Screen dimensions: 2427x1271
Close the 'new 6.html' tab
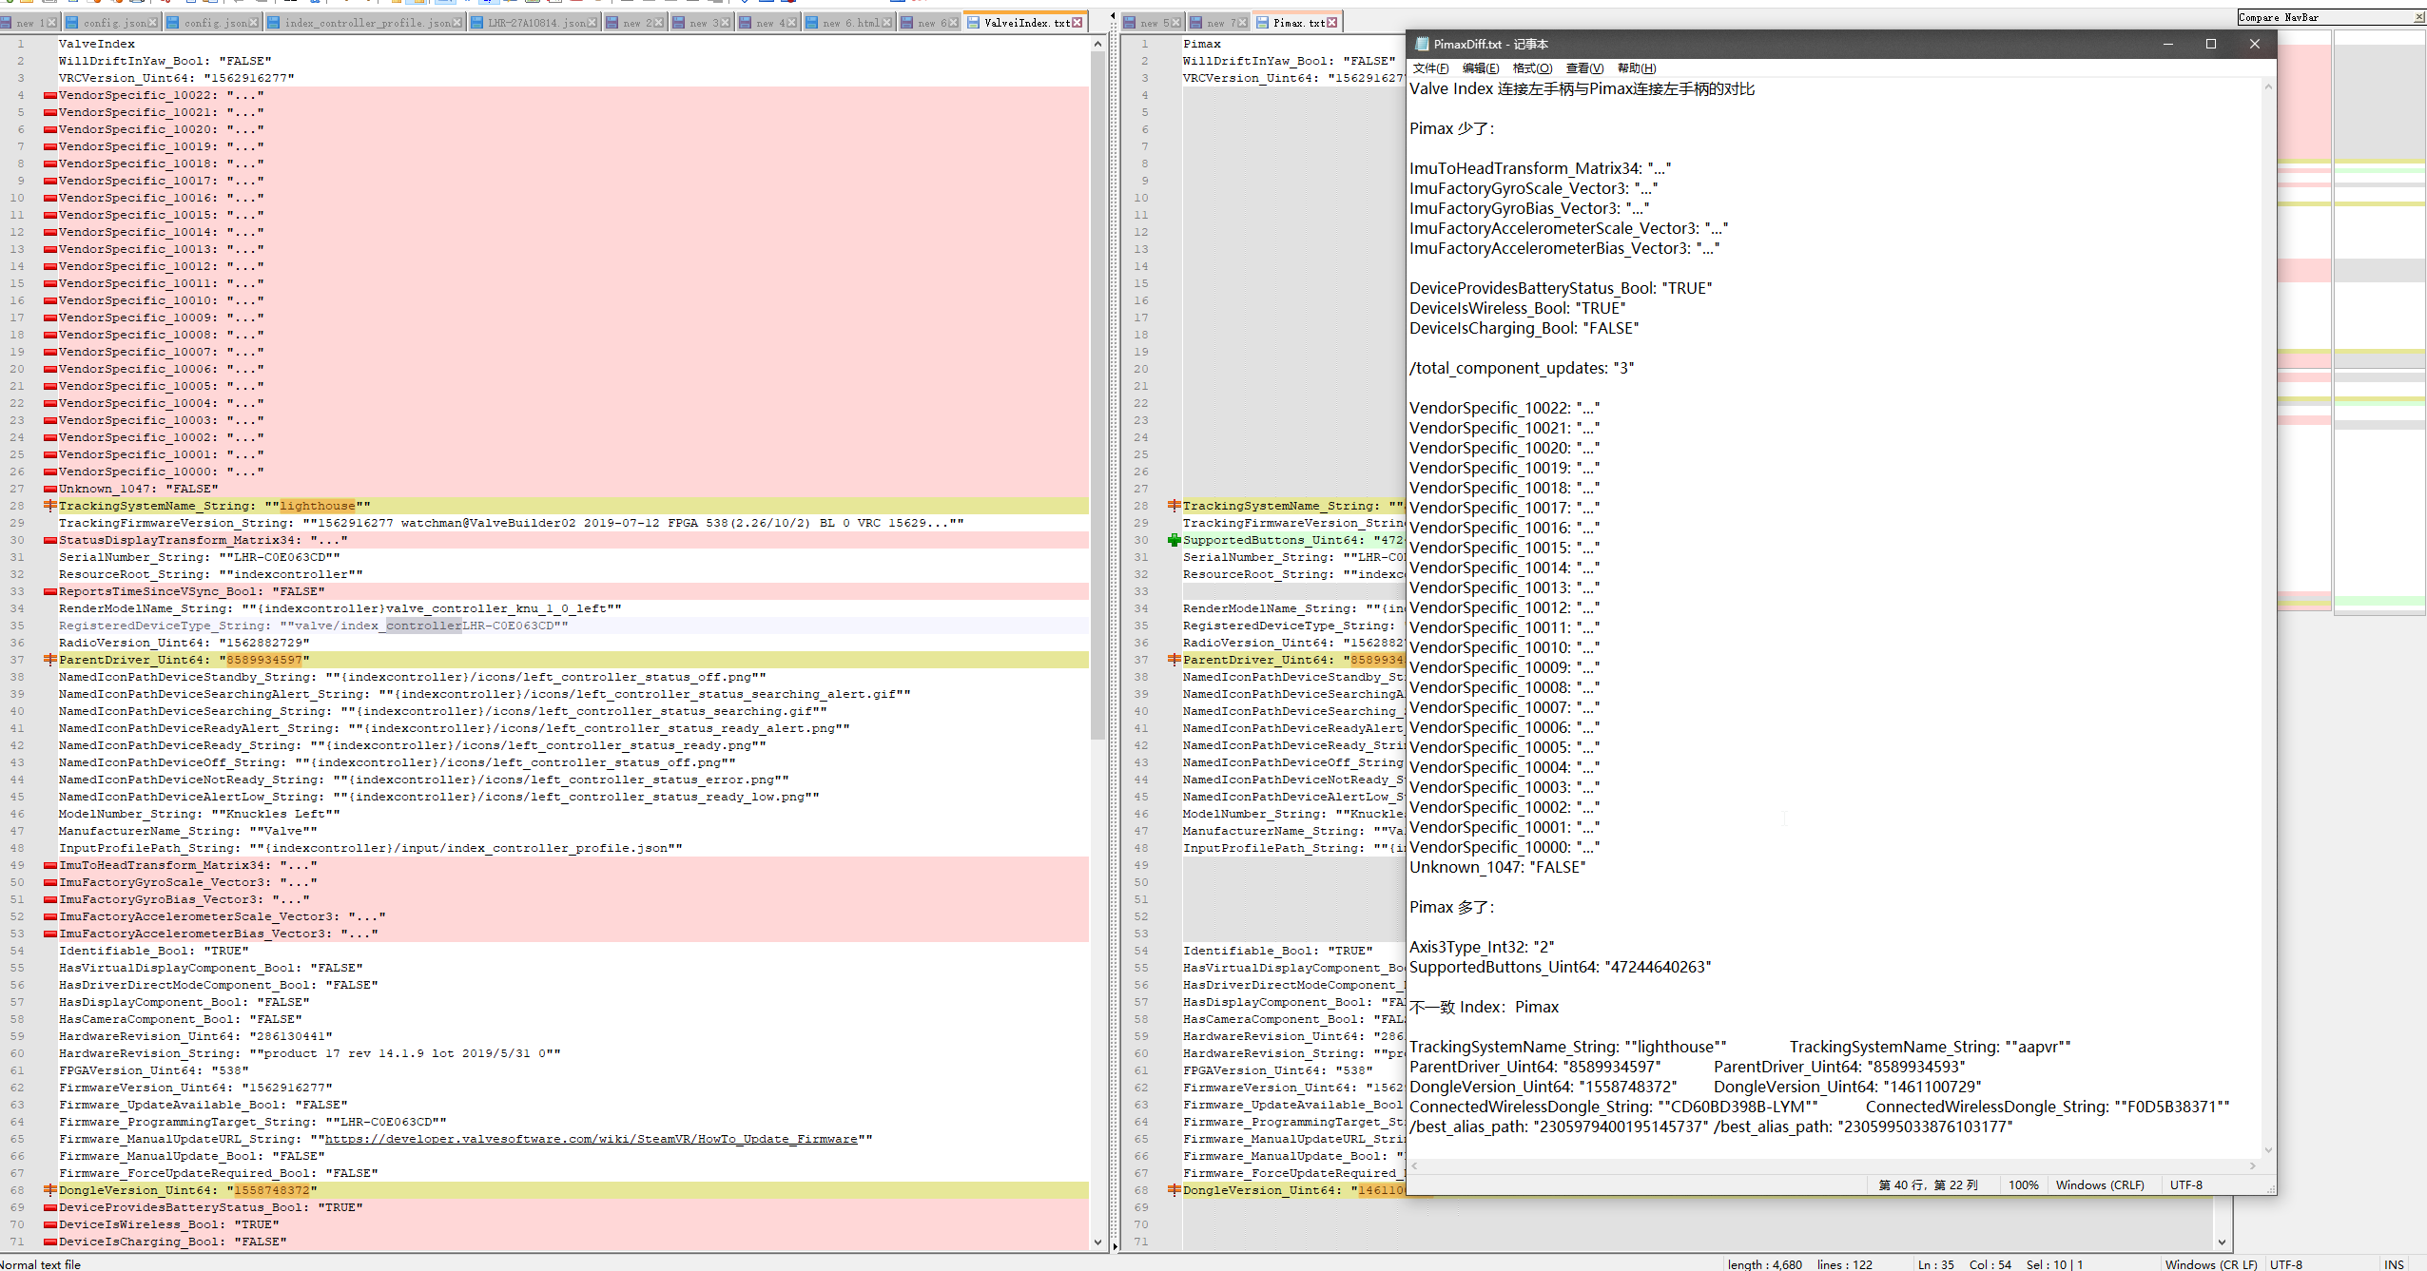(886, 23)
